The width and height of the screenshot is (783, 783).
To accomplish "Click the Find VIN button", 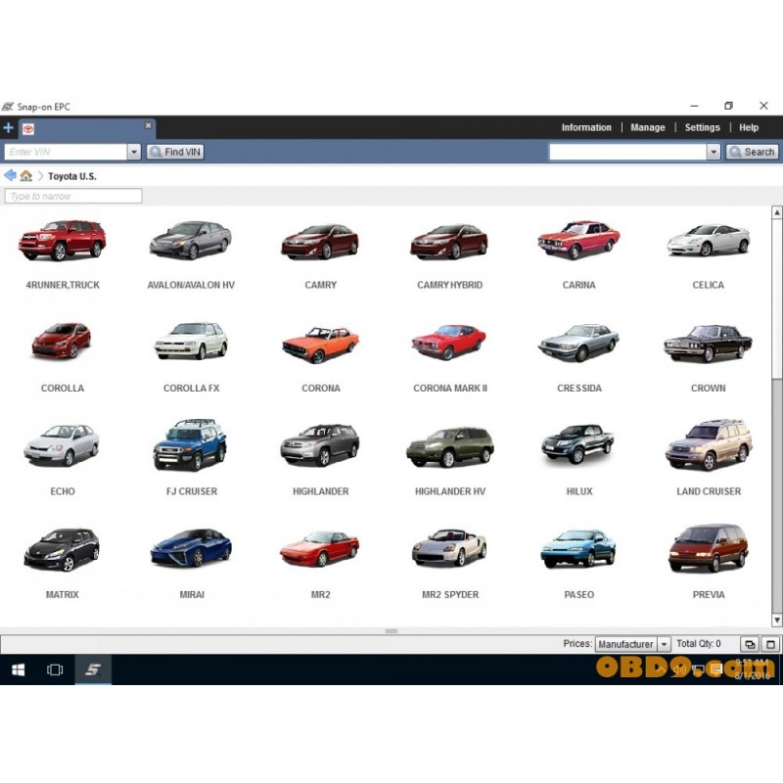I will point(175,152).
